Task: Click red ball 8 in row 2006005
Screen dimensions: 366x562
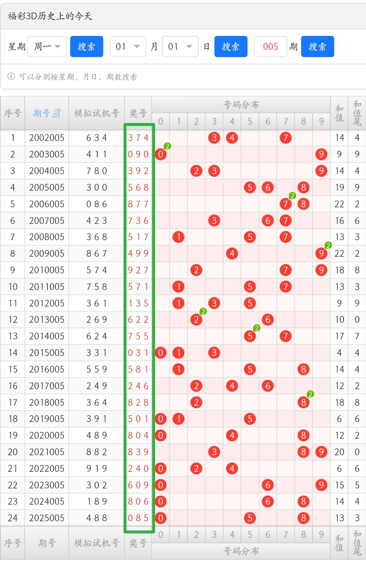Action: (x=304, y=204)
